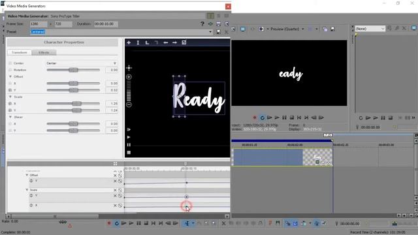The width and height of the screenshot is (418, 235).
Task: Click the left arrow in titler toolbar
Action: pos(165,42)
